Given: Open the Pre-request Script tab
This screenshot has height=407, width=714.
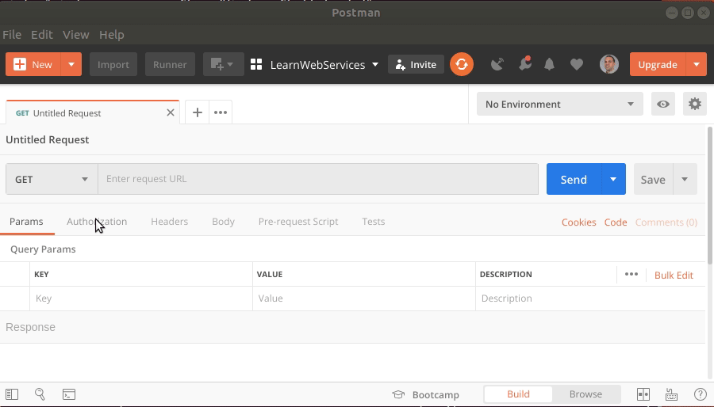Looking at the screenshot, I should [298, 222].
